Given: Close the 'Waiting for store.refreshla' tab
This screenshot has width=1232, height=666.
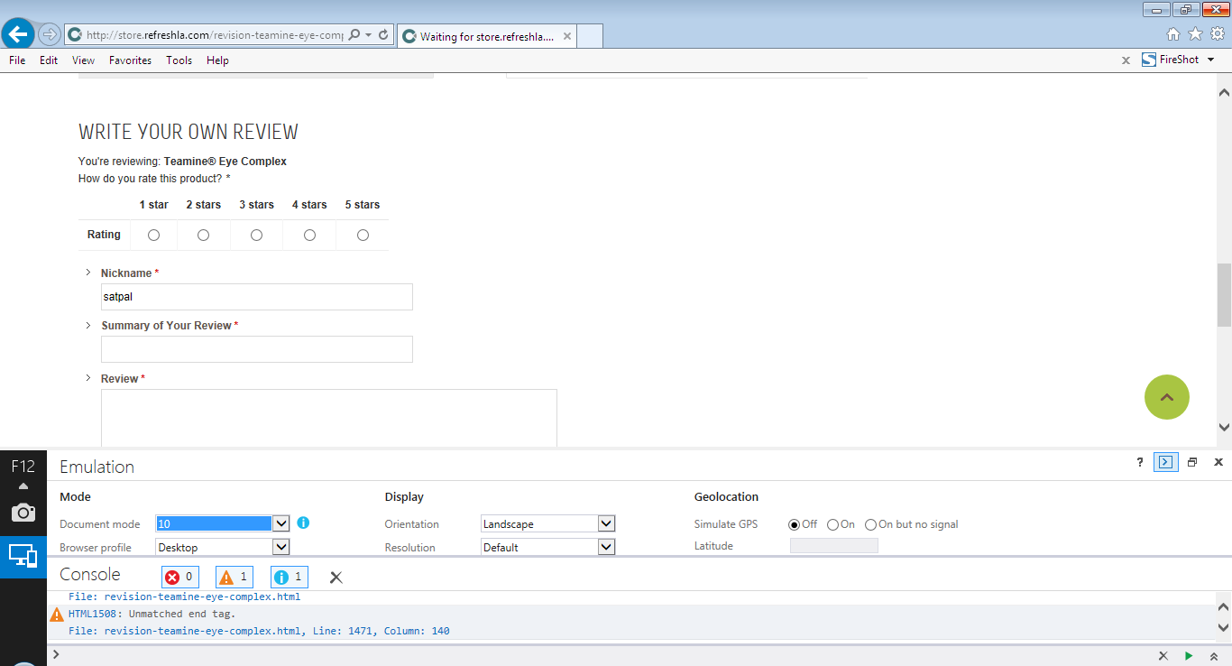Looking at the screenshot, I should (x=567, y=37).
